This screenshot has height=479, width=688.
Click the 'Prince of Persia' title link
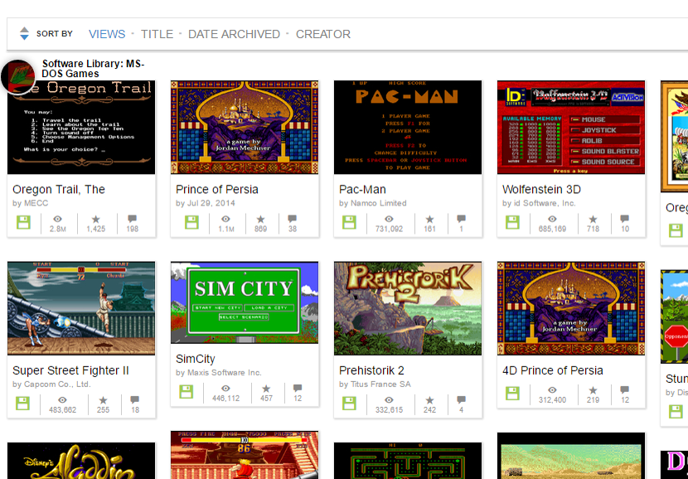(x=216, y=190)
